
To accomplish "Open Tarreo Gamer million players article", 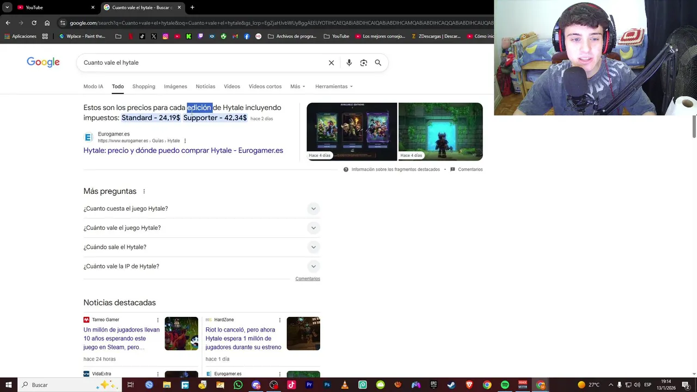I will point(121,339).
